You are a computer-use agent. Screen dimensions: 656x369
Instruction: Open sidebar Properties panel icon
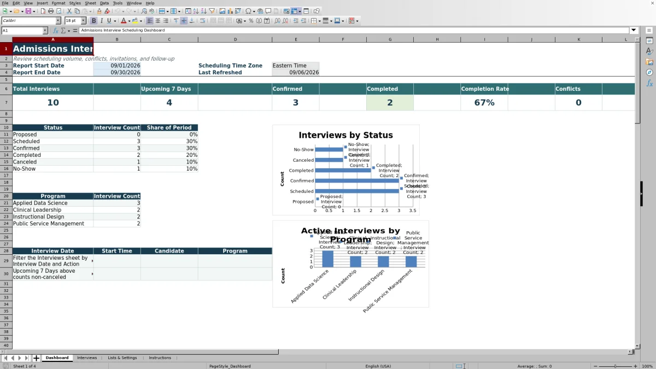tap(649, 41)
